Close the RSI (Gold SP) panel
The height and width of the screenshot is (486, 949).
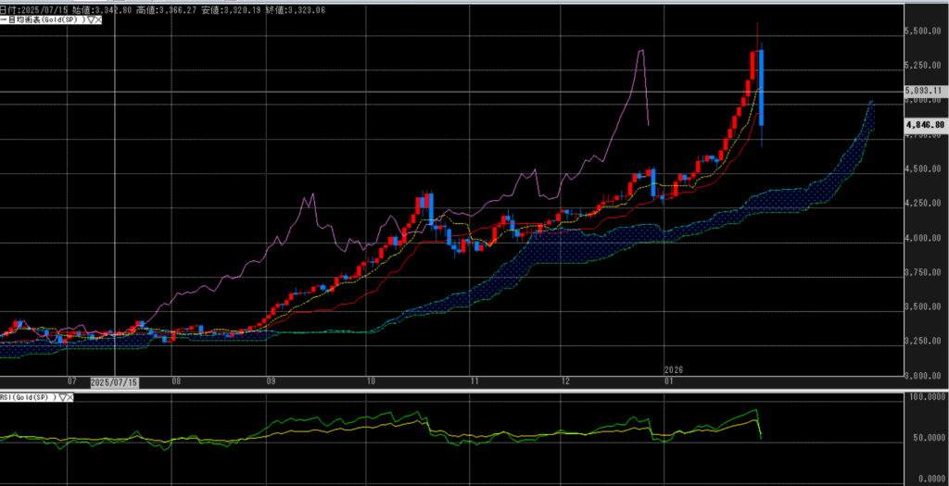70,397
